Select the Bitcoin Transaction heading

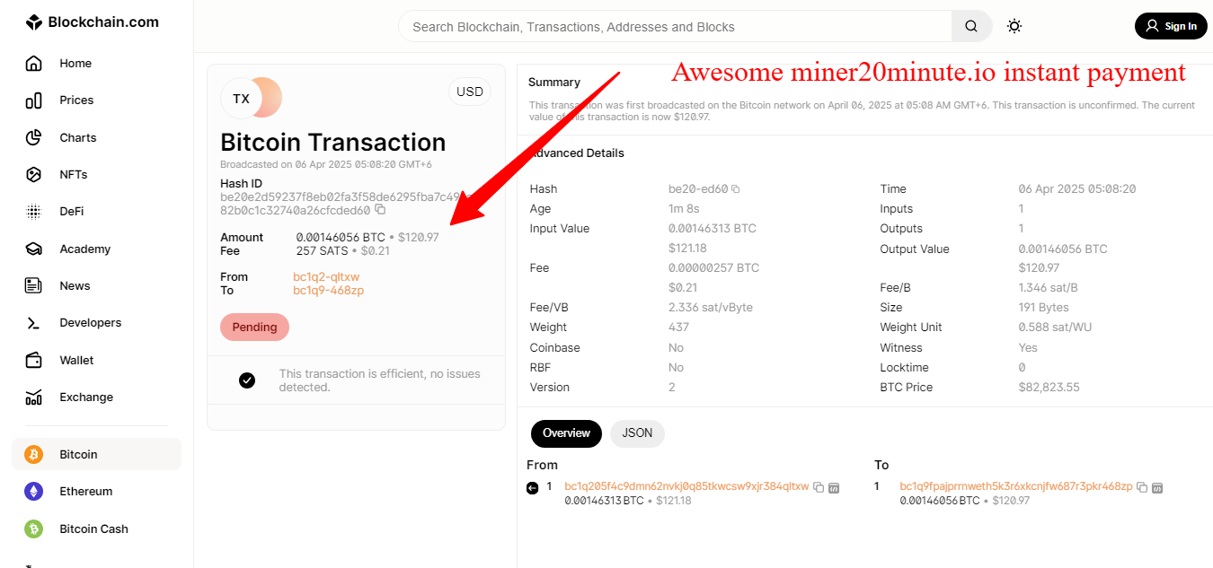coord(333,143)
